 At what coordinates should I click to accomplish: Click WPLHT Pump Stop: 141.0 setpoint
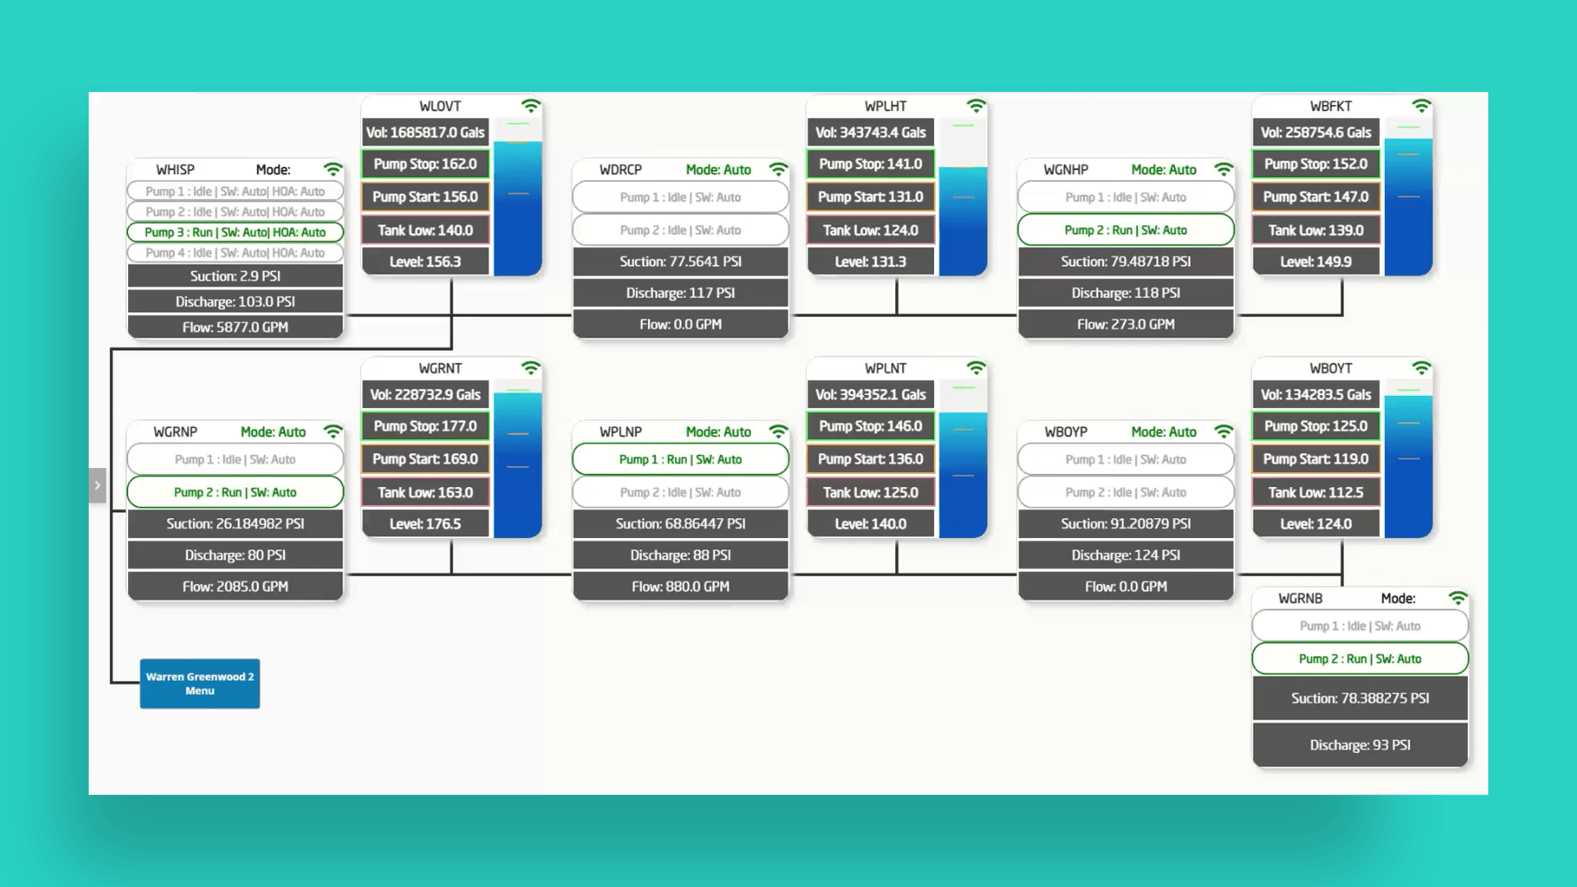(871, 164)
